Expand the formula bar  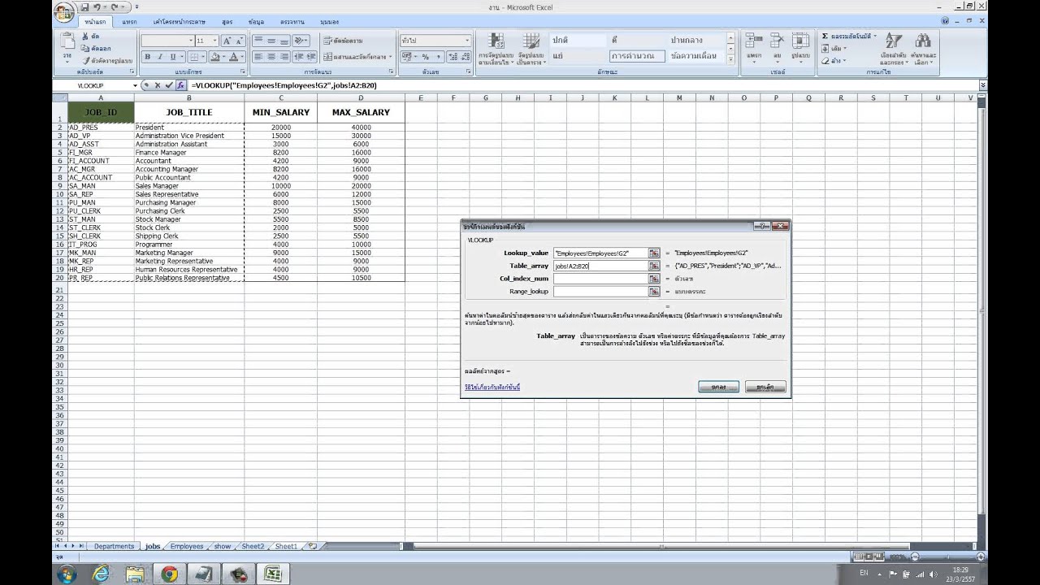(x=982, y=85)
